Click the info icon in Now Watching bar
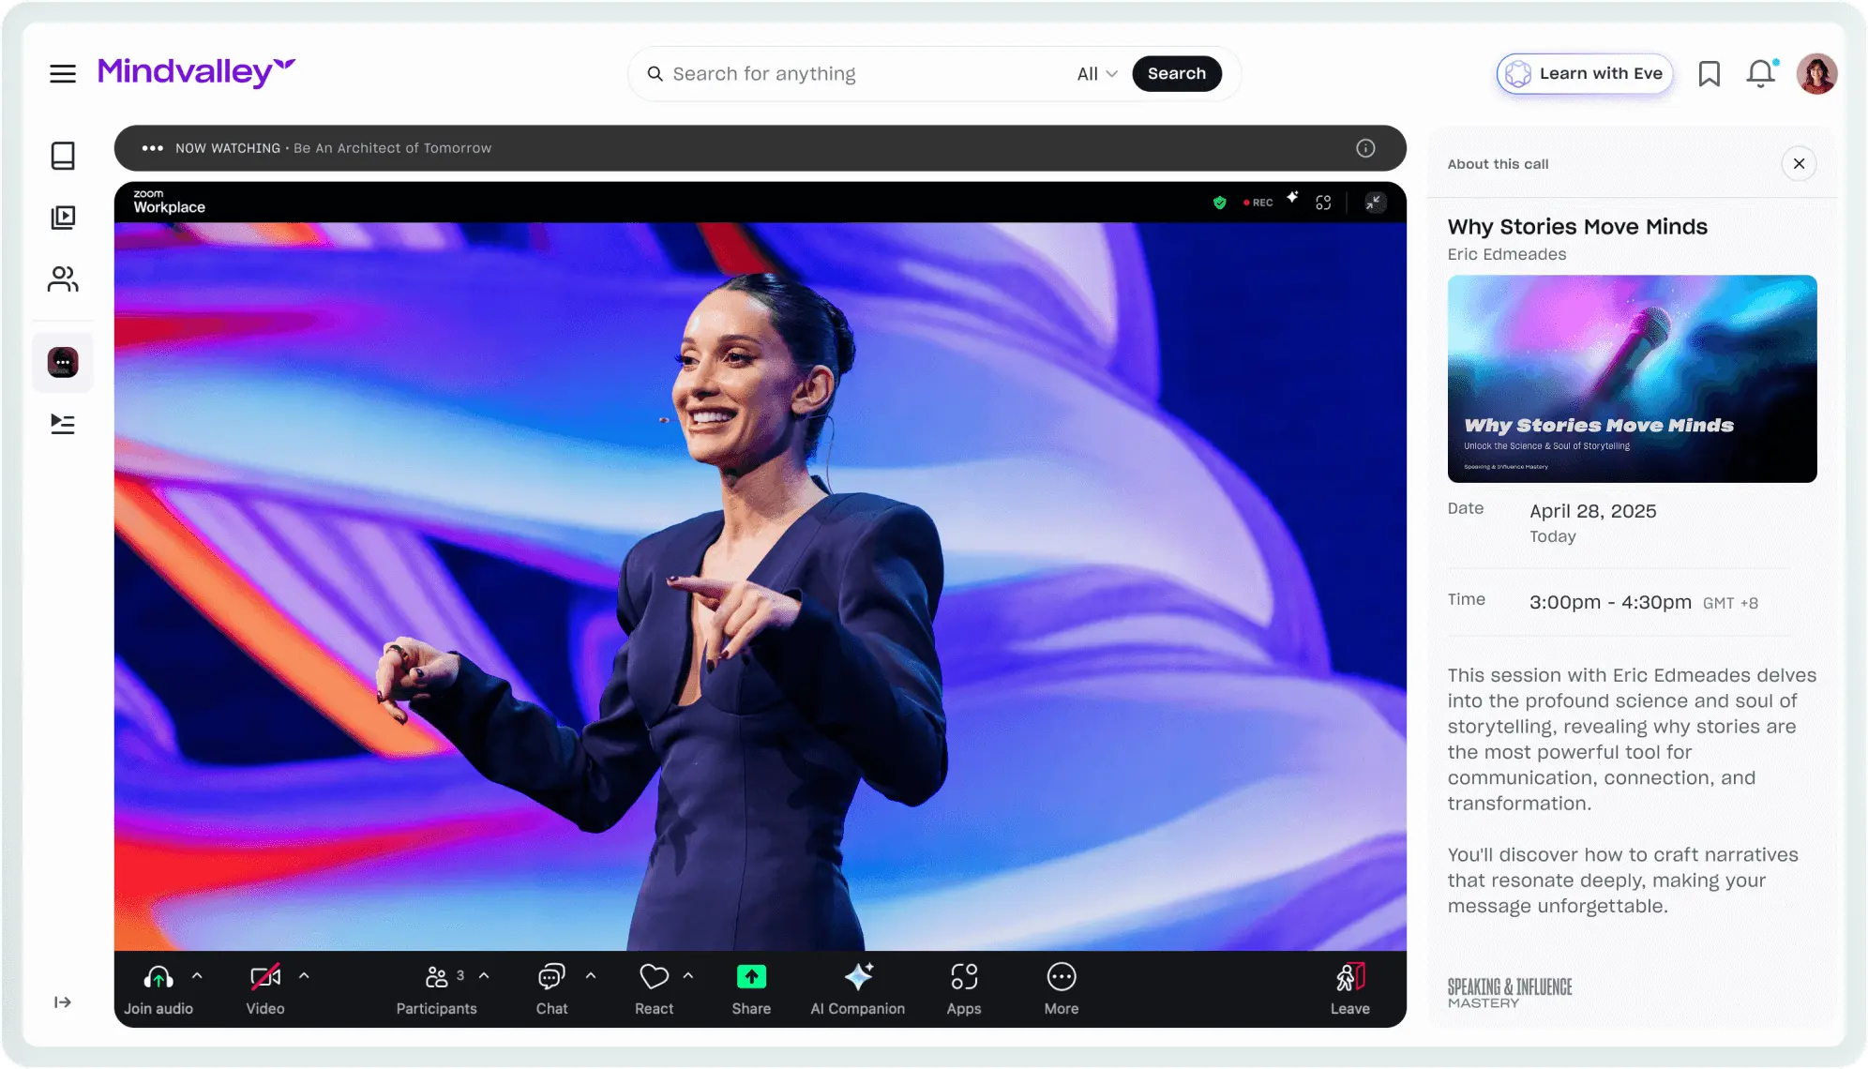Image resolution: width=1868 pixels, height=1069 pixels. (1365, 148)
